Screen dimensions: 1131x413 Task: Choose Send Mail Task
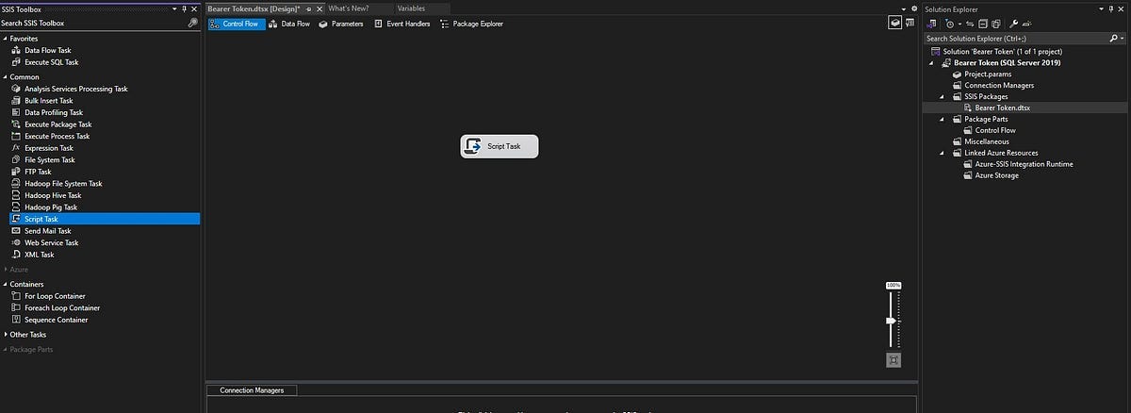(47, 231)
